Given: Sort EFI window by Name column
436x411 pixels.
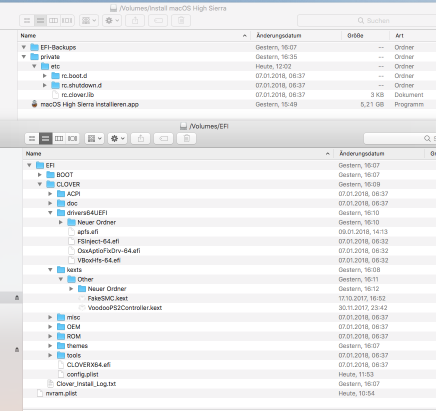Looking at the screenshot, I should (178, 153).
